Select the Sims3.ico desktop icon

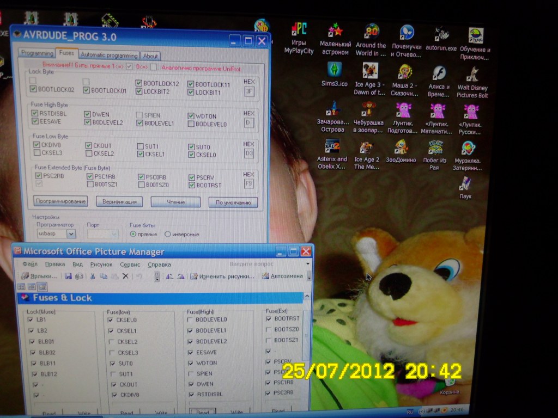tap(334, 75)
